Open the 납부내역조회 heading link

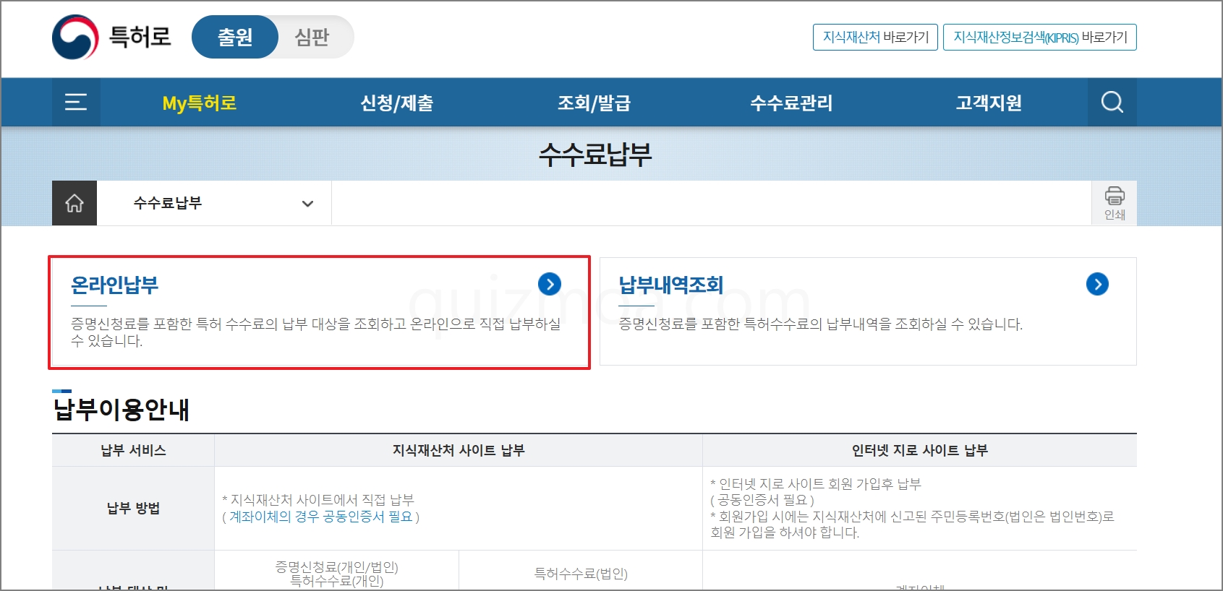pos(671,285)
